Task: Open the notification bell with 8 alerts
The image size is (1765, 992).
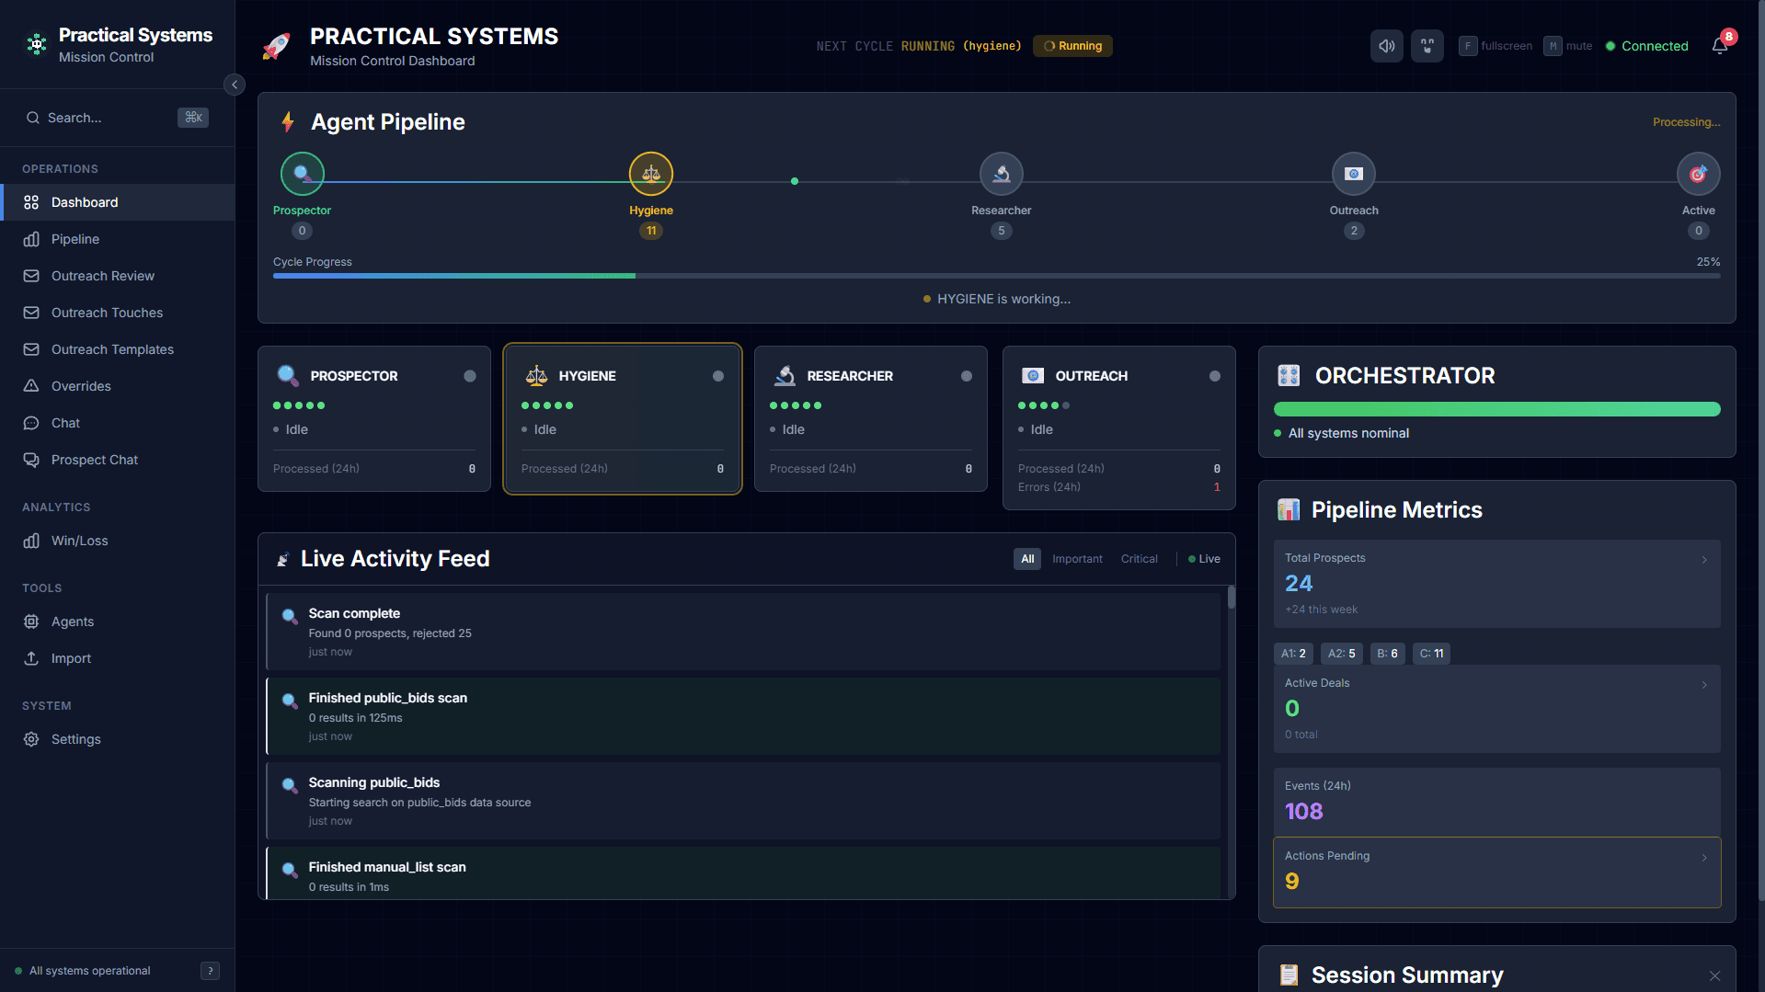Action: coord(1721,46)
